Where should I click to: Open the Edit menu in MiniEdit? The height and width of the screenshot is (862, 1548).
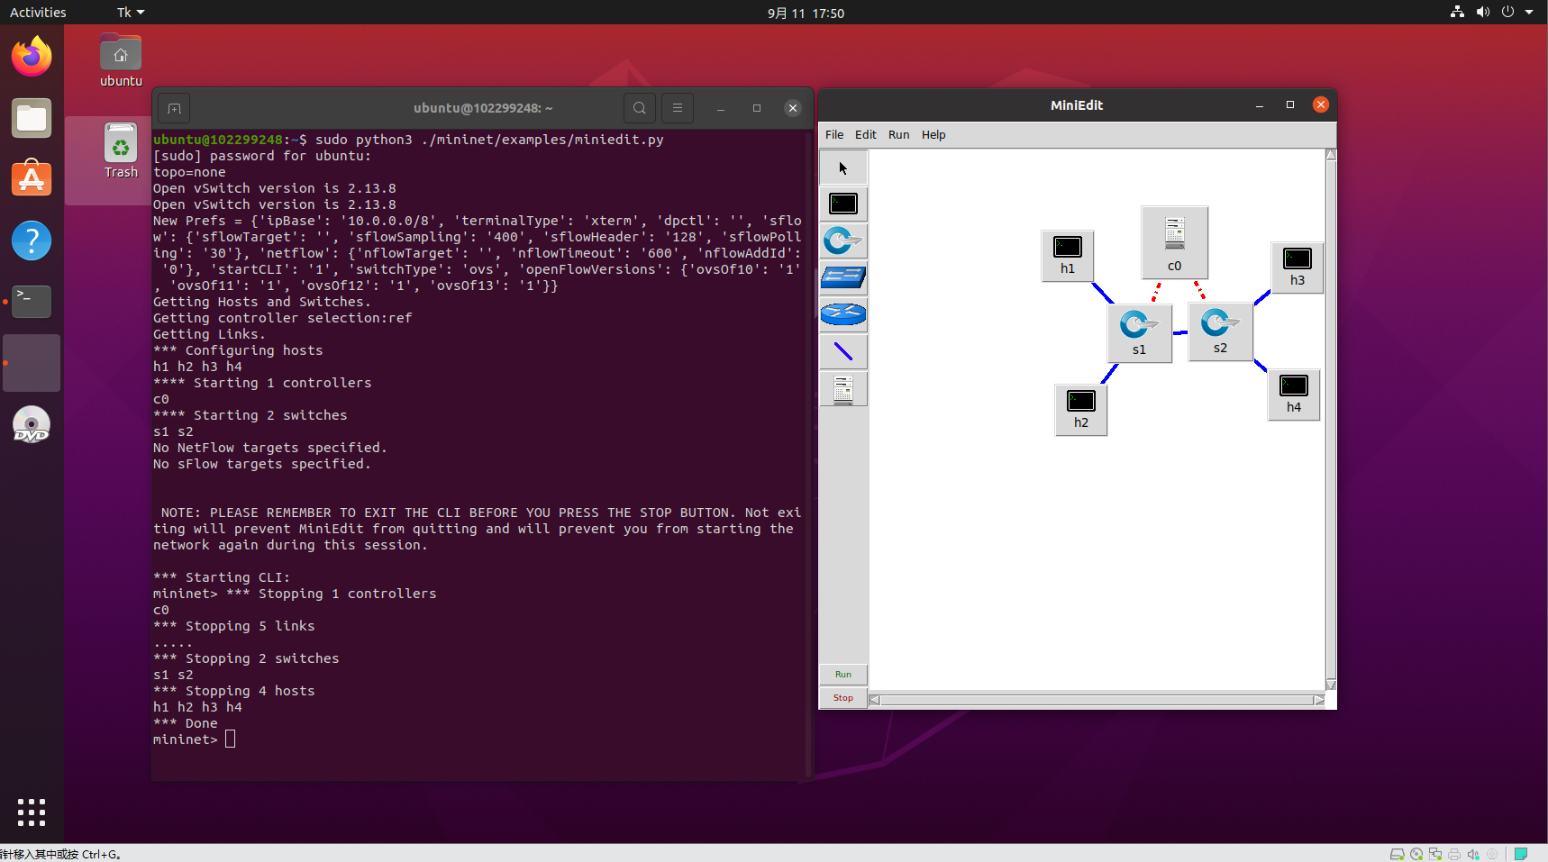(x=866, y=134)
